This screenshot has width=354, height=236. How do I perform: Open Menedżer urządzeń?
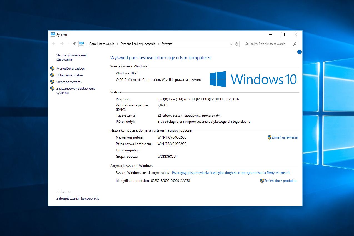[x=71, y=69]
